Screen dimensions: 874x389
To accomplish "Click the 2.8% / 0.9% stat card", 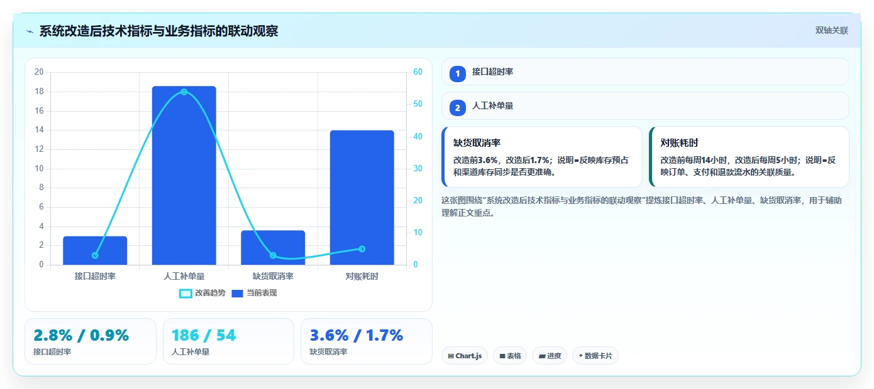I will (91, 341).
